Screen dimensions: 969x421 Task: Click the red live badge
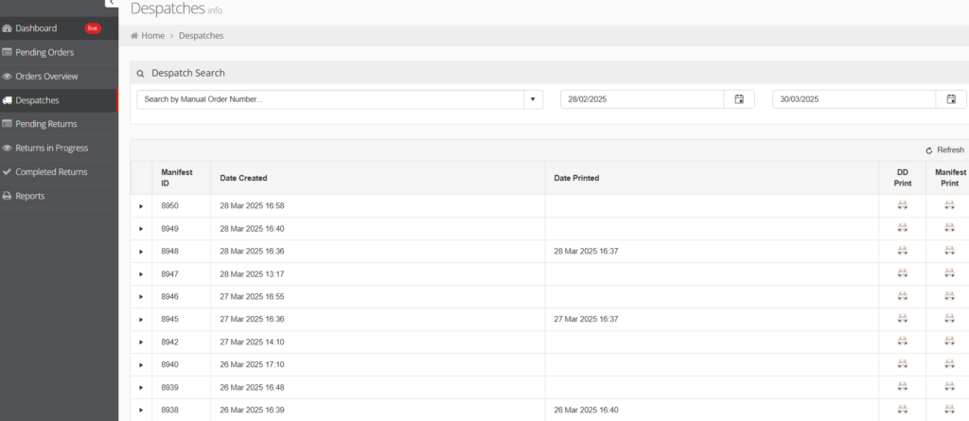coord(93,28)
